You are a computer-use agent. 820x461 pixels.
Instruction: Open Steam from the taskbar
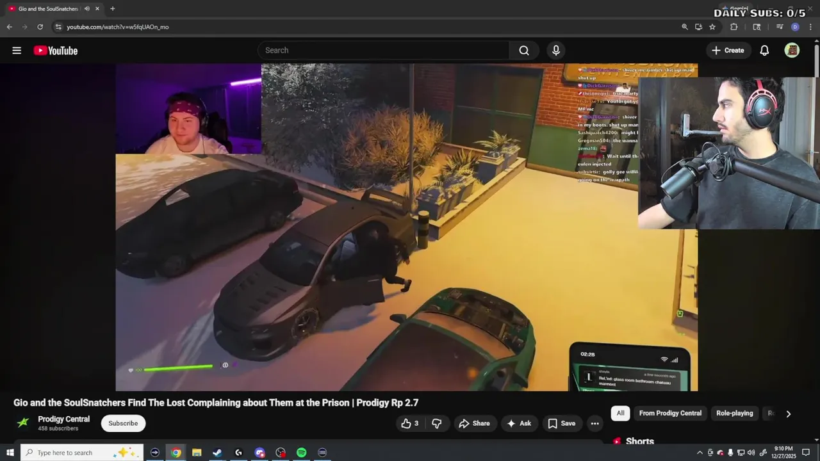click(217, 453)
